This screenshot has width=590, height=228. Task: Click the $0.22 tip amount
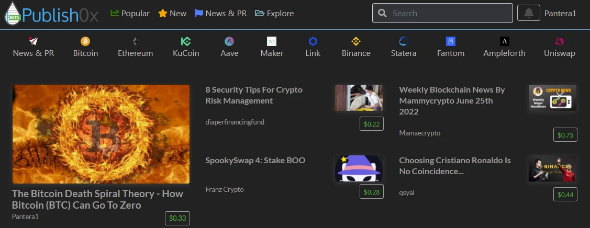coord(372,124)
